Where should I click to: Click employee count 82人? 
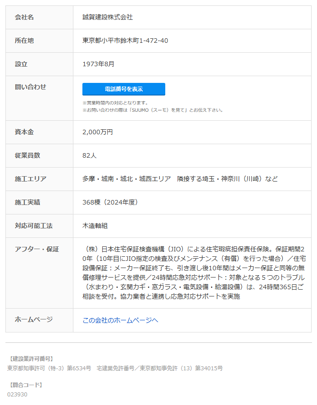tap(89, 155)
